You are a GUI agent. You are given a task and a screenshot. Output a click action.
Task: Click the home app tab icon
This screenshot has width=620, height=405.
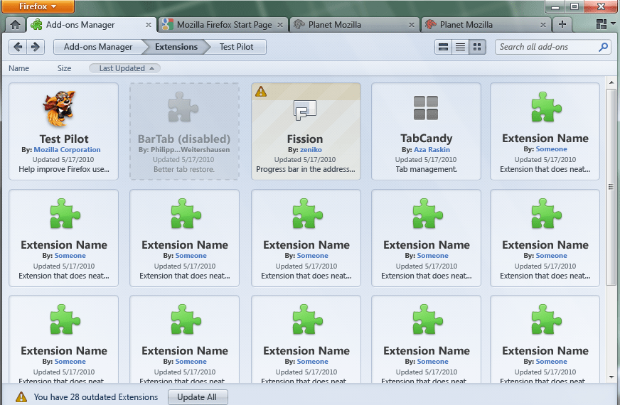pyautogui.click(x=16, y=25)
